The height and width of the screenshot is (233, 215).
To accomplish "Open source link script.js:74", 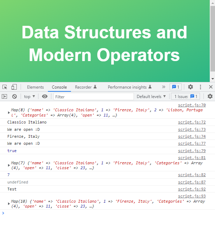I will [x=192, y=136].
